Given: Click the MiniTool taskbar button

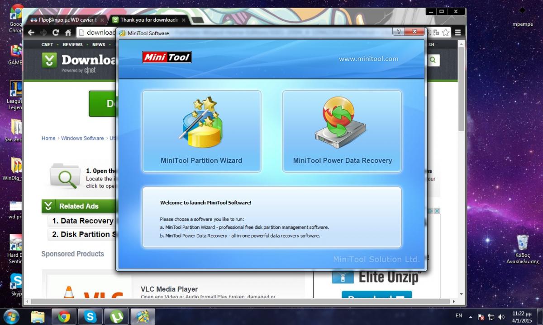Looking at the screenshot, I should [x=143, y=316].
